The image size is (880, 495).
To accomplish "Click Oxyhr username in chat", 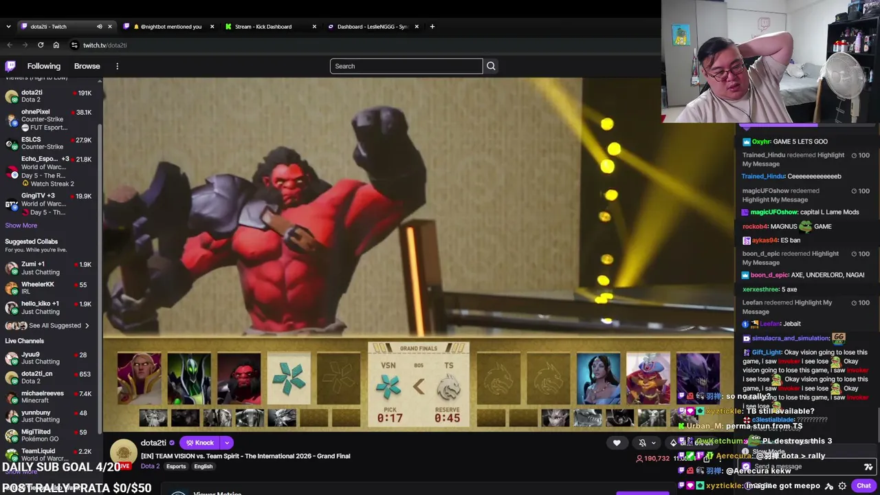I will pyautogui.click(x=762, y=142).
